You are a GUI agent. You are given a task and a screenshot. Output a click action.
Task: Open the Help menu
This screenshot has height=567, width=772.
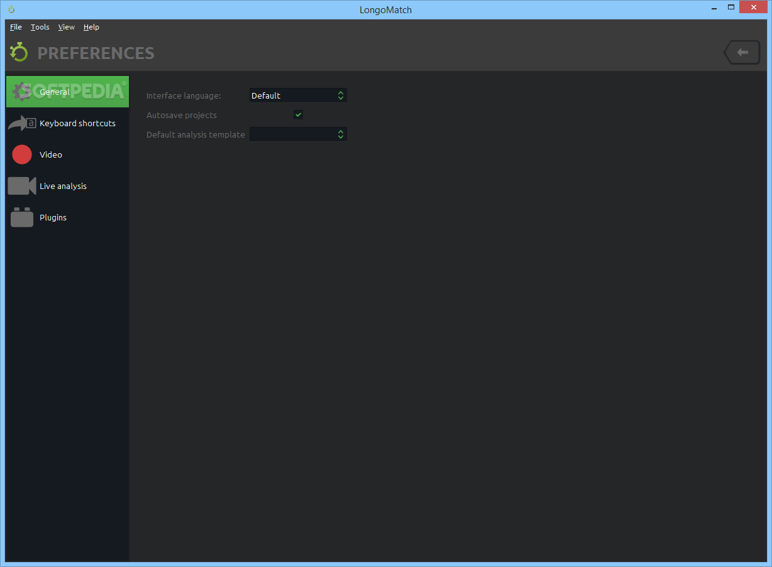click(91, 27)
